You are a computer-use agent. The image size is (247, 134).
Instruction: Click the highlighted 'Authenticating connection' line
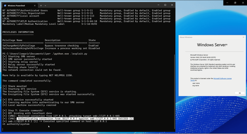[75, 119]
